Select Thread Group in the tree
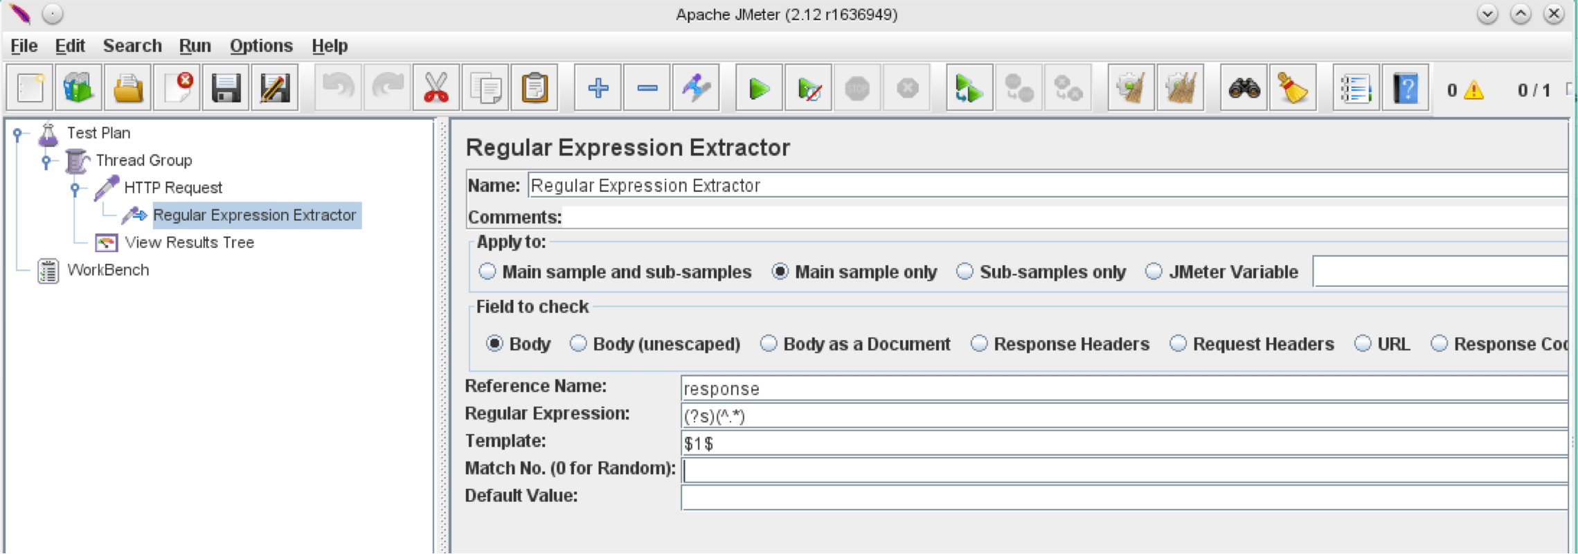Viewport: 1578px width, 554px height. (144, 161)
